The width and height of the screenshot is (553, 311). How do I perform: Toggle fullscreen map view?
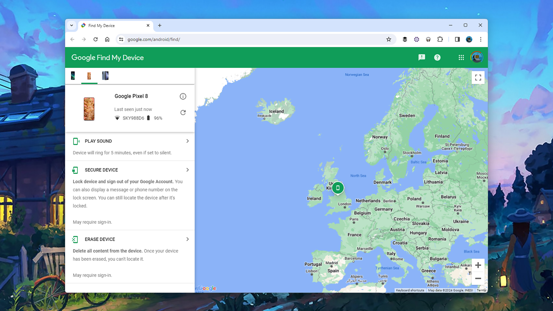click(x=478, y=77)
